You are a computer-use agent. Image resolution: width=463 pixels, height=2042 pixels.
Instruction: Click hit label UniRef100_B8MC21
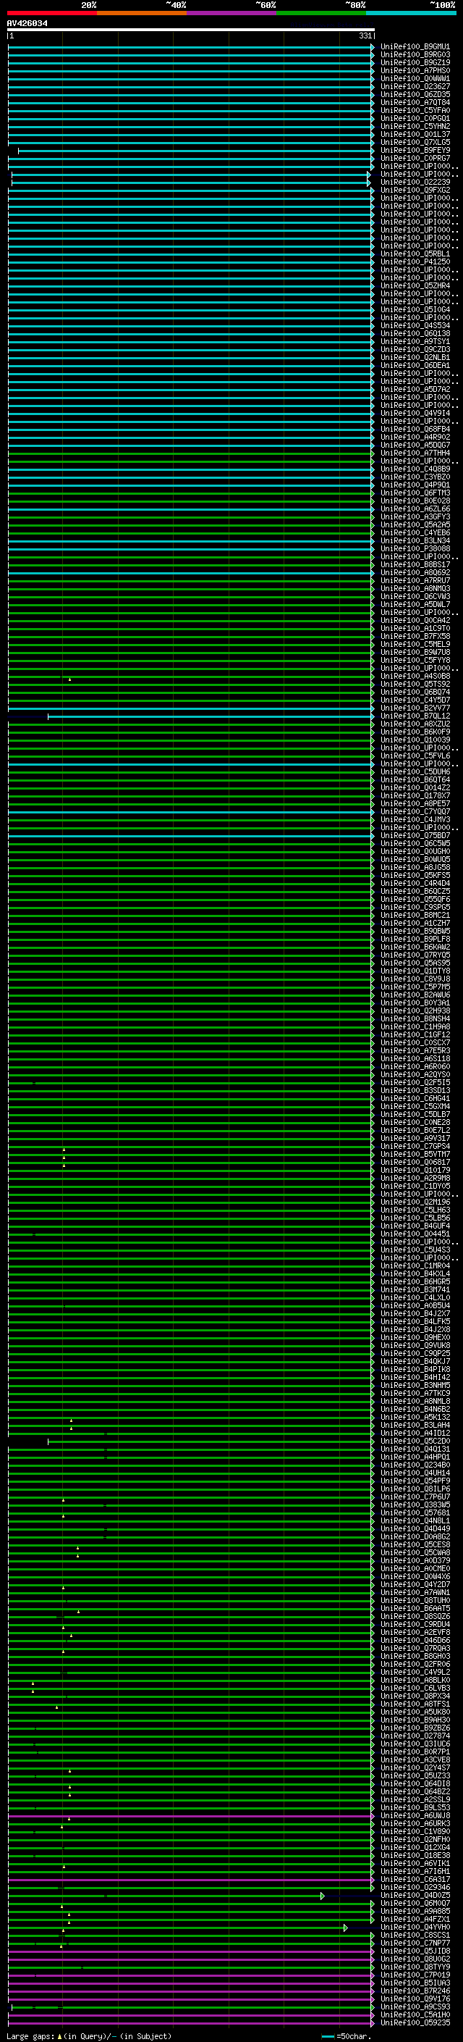[415, 915]
